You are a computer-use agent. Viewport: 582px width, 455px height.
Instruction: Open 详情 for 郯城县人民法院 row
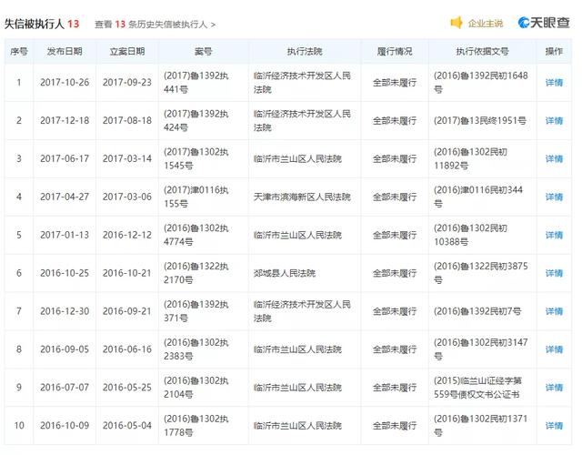click(554, 273)
